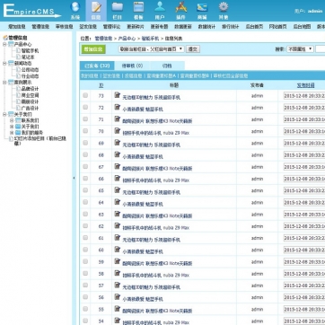
Task: Open the 用户 (User) navigation icon
Action: click(160, 10)
